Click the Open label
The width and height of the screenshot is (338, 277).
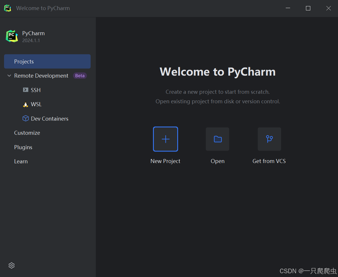point(218,161)
